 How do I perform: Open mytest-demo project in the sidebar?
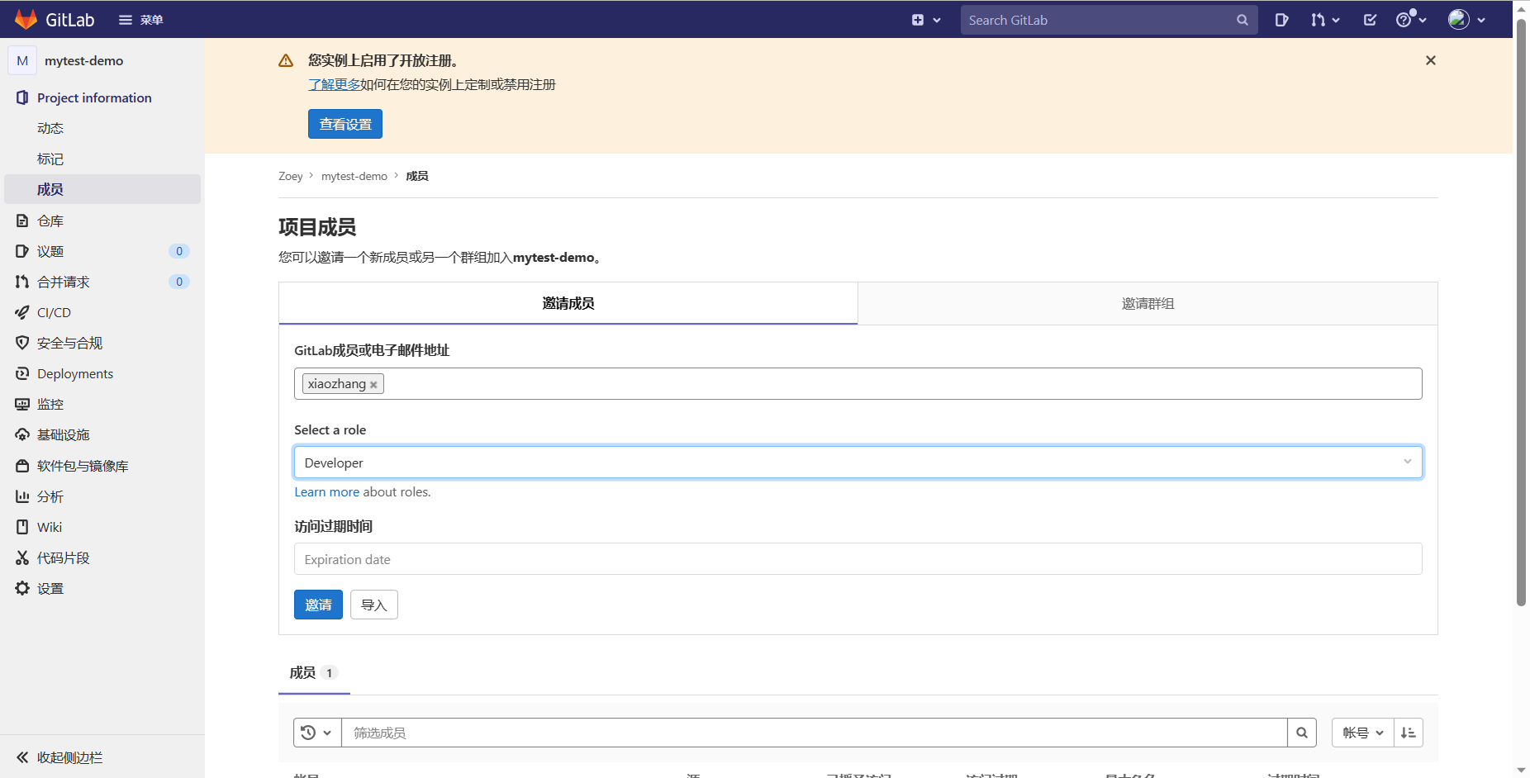(83, 60)
